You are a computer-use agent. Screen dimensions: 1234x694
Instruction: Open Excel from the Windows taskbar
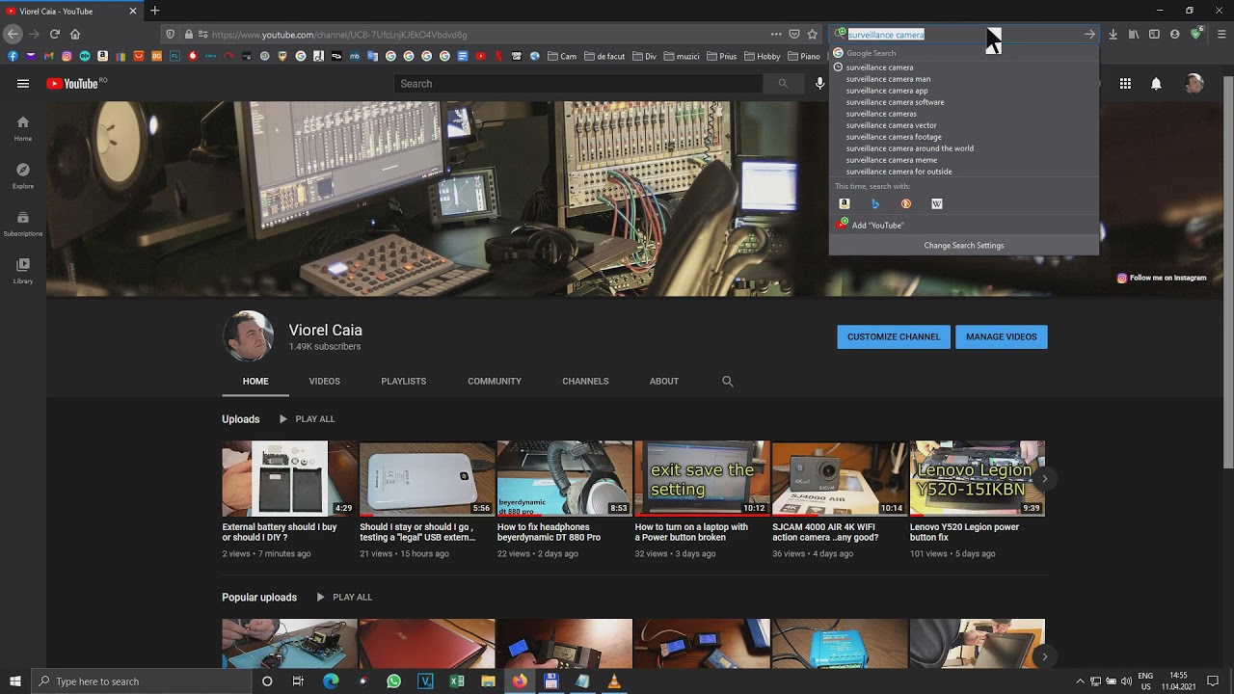pyautogui.click(x=457, y=681)
